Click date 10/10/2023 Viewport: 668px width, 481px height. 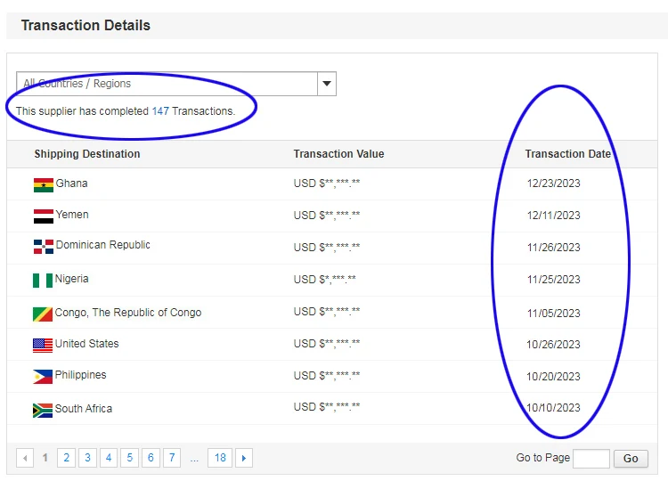pyautogui.click(x=553, y=408)
